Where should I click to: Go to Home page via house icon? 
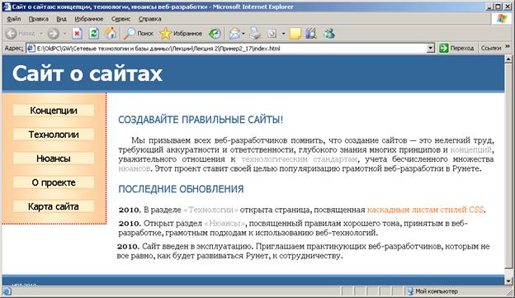coord(111,33)
